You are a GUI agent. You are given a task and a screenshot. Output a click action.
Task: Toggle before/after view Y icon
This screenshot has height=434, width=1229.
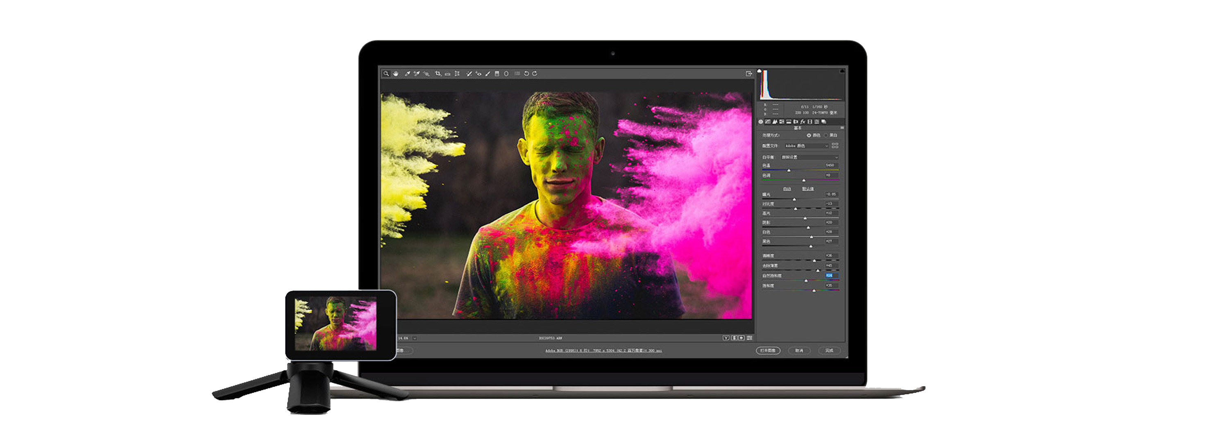[726, 338]
